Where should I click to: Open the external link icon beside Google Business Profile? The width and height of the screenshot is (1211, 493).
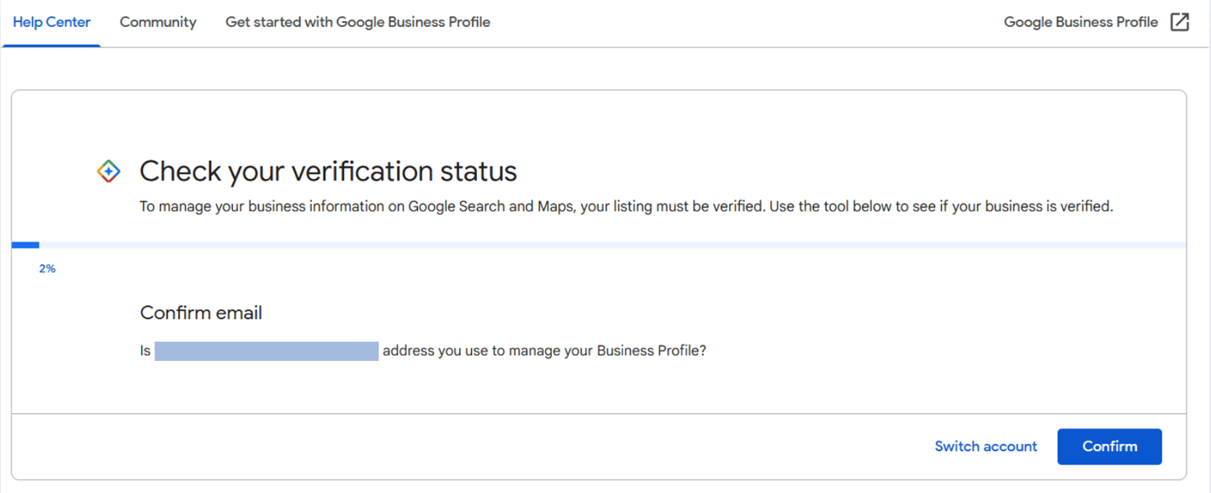pos(1180,23)
